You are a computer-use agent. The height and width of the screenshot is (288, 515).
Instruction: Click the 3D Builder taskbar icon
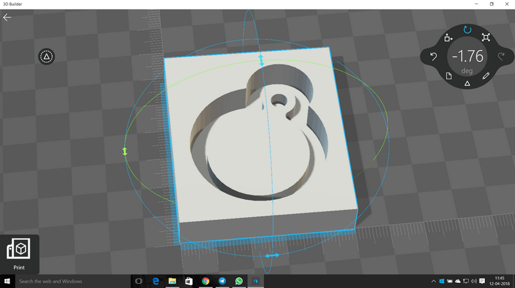(x=256, y=281)
